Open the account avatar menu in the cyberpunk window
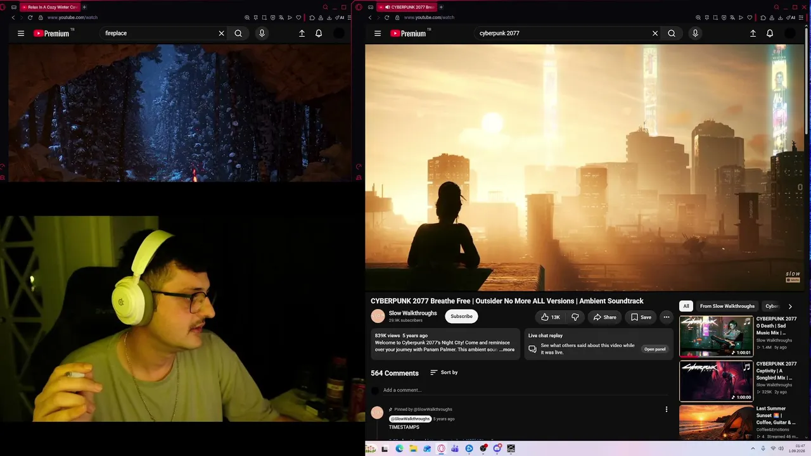 (x=789, y=34)
